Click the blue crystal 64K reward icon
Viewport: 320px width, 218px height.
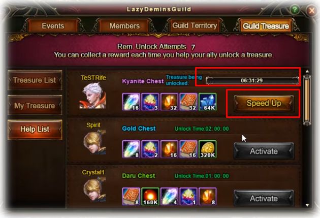pyautogui.click(x=208, y=102)
